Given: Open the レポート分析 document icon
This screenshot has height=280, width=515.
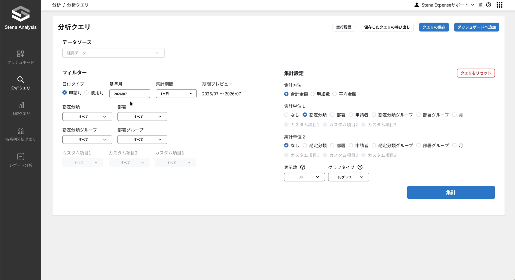Looking at the screenshot, I should click(21, 157).
